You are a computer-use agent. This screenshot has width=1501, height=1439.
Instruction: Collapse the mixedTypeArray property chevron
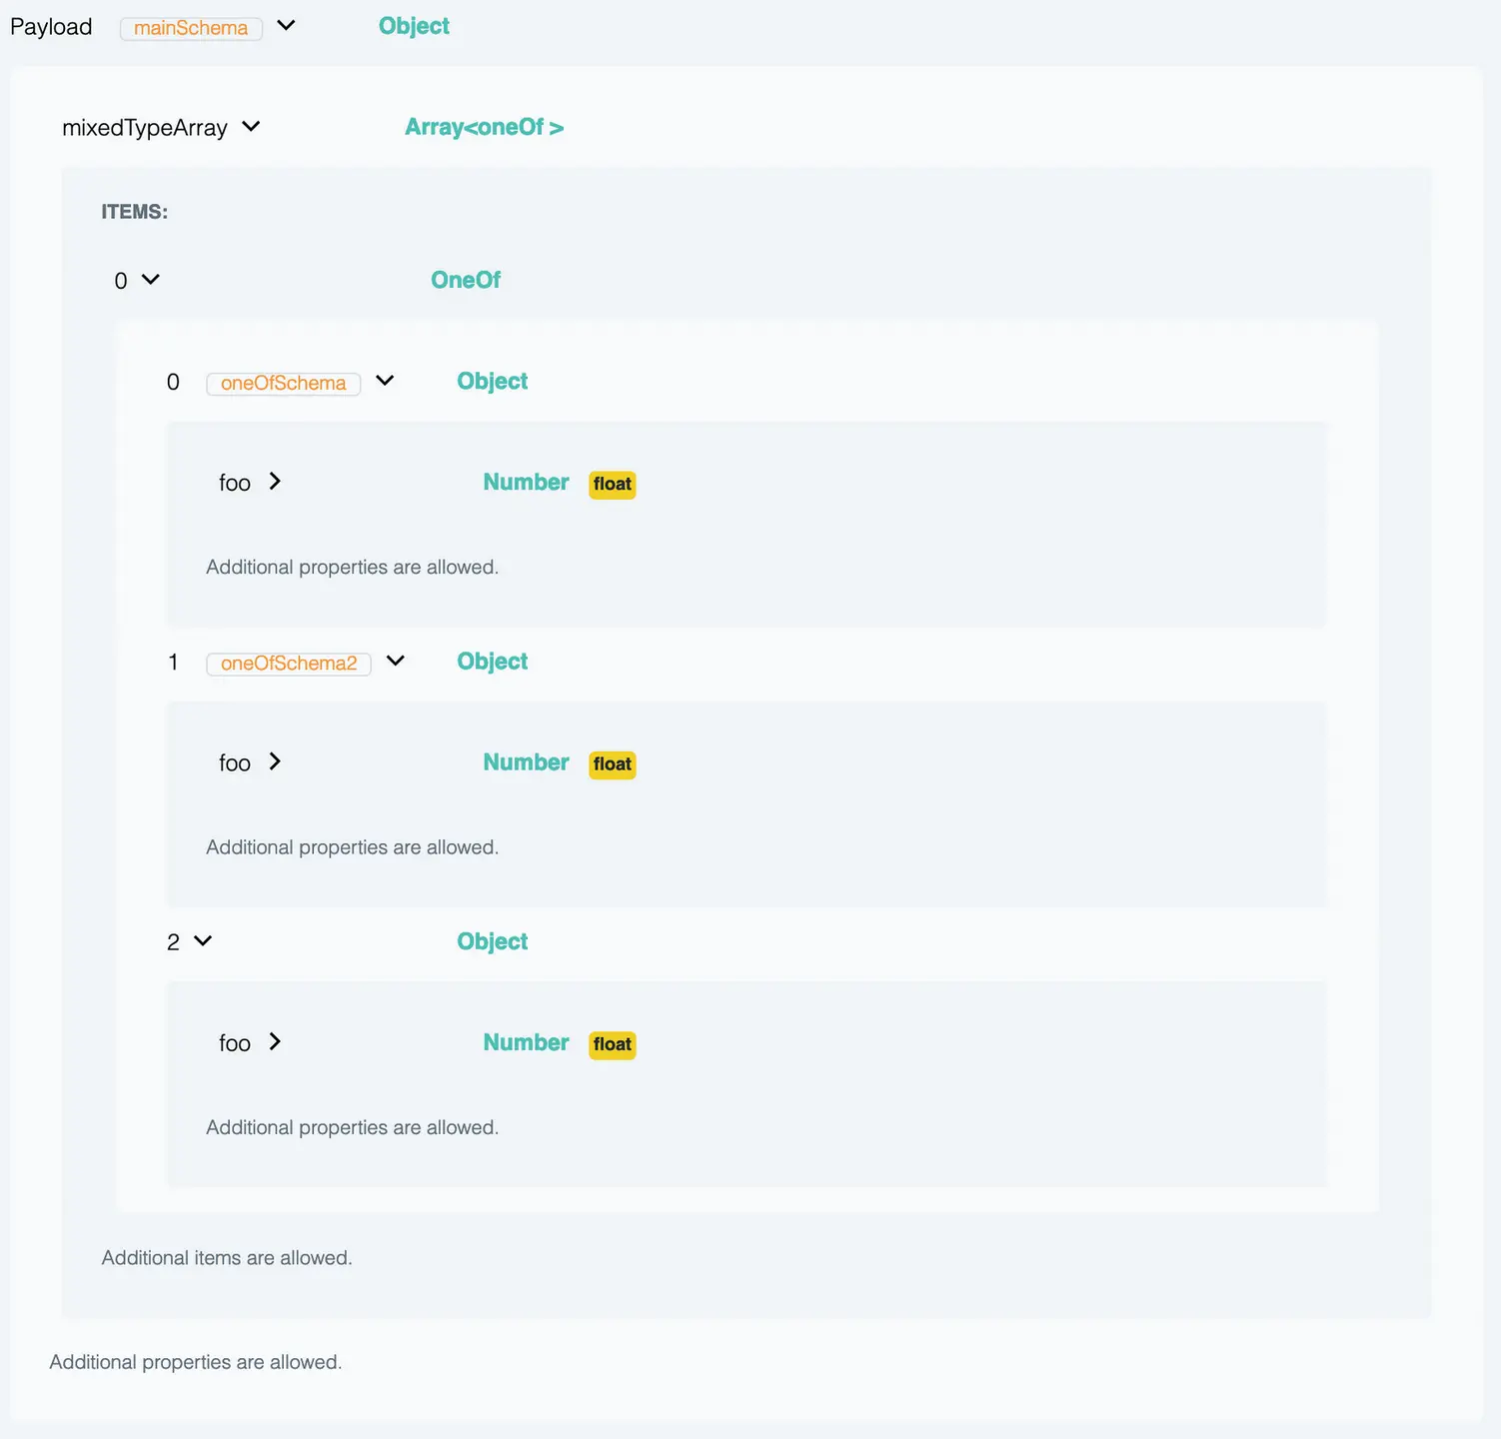coord(251,126)
